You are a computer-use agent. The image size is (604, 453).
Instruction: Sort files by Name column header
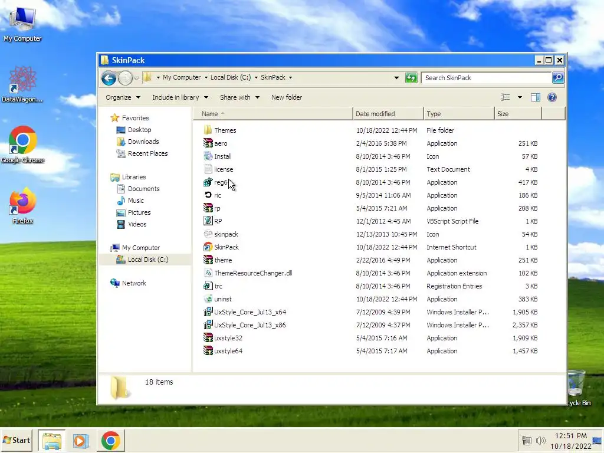point(273,114)
